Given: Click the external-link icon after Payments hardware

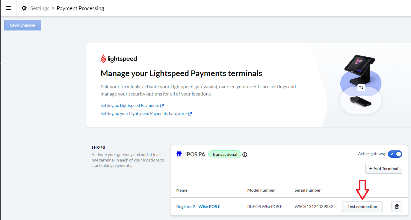Looking at the screenshot, I should click(x=190, y=113).
